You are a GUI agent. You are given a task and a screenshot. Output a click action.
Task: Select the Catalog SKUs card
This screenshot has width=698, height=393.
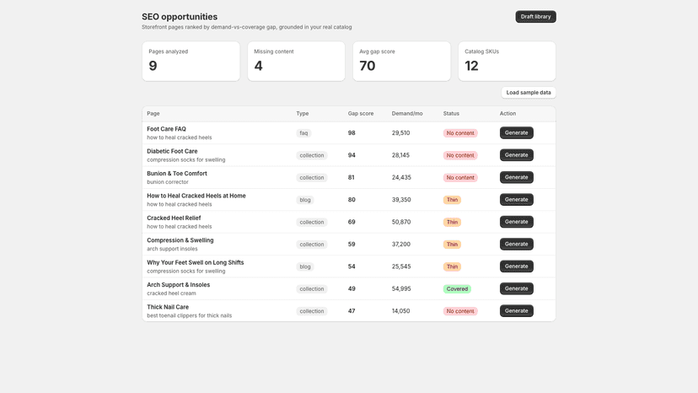[x=507, y=62]
